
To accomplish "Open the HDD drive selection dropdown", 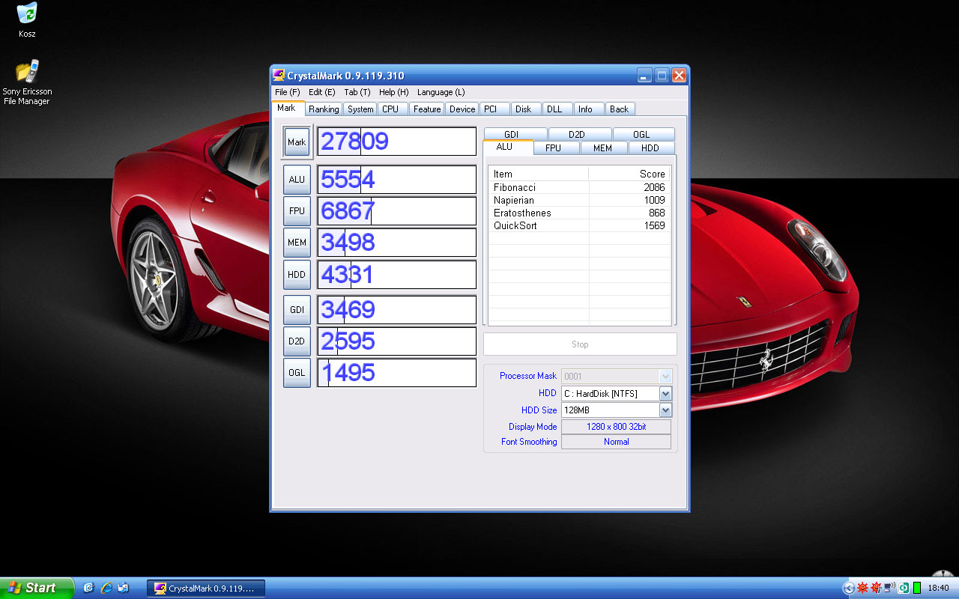I will tap(665, 394).
